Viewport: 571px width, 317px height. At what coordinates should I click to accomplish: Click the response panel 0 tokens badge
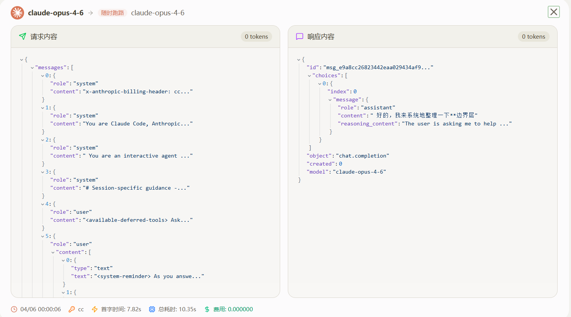coord(534,37)
